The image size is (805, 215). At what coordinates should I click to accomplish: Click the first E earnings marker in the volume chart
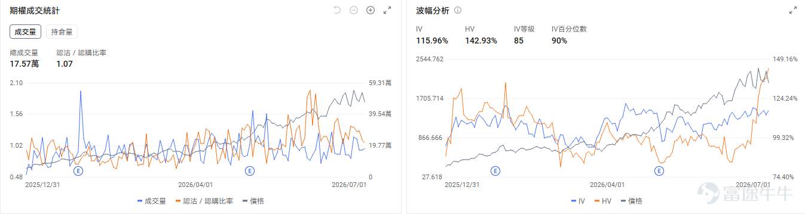point(78,171)
